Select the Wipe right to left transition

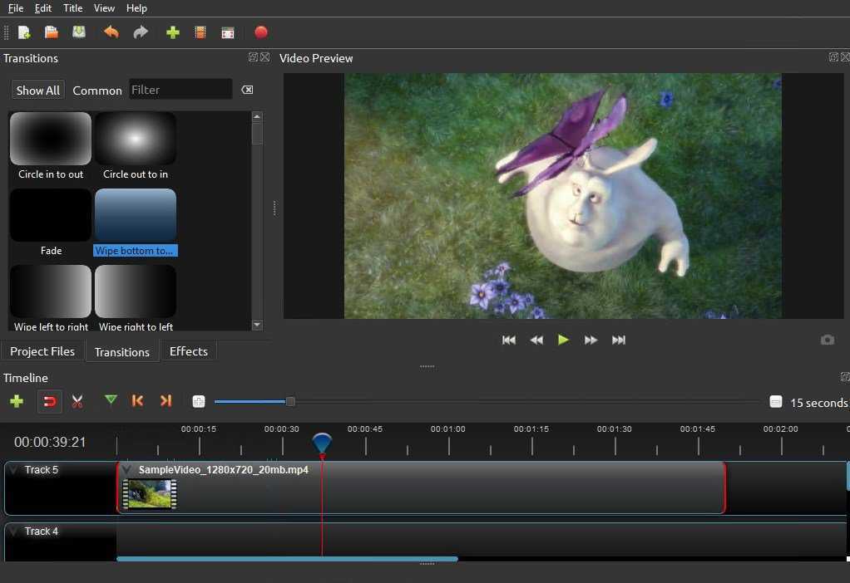136,297
